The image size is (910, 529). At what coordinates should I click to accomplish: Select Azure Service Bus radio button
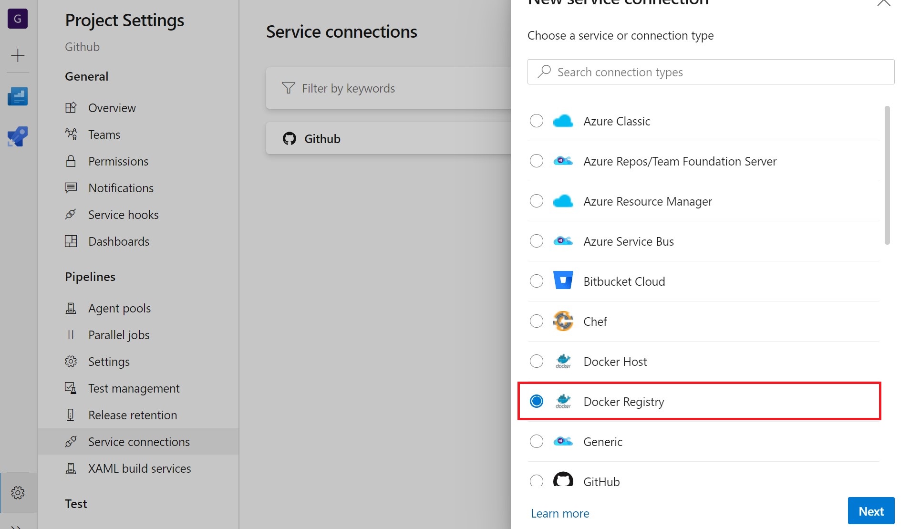(x=537, y=241)
